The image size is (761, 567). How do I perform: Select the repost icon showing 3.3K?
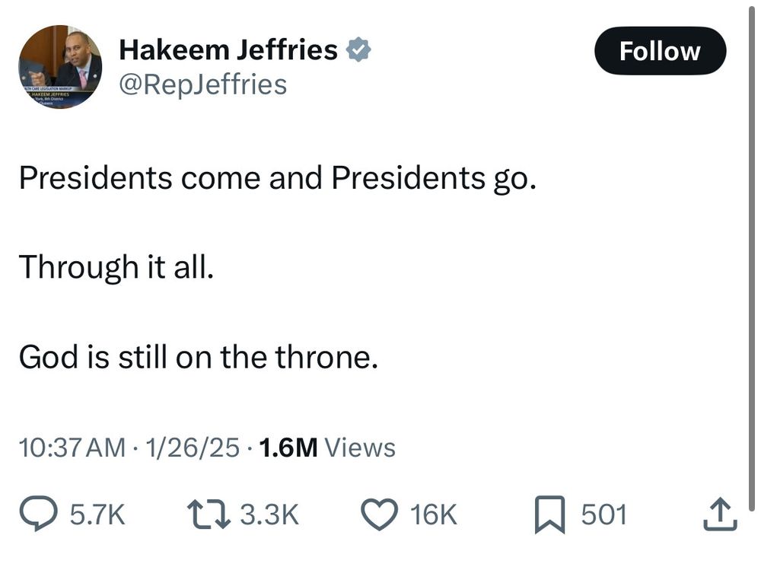click(x=271, y=514)
